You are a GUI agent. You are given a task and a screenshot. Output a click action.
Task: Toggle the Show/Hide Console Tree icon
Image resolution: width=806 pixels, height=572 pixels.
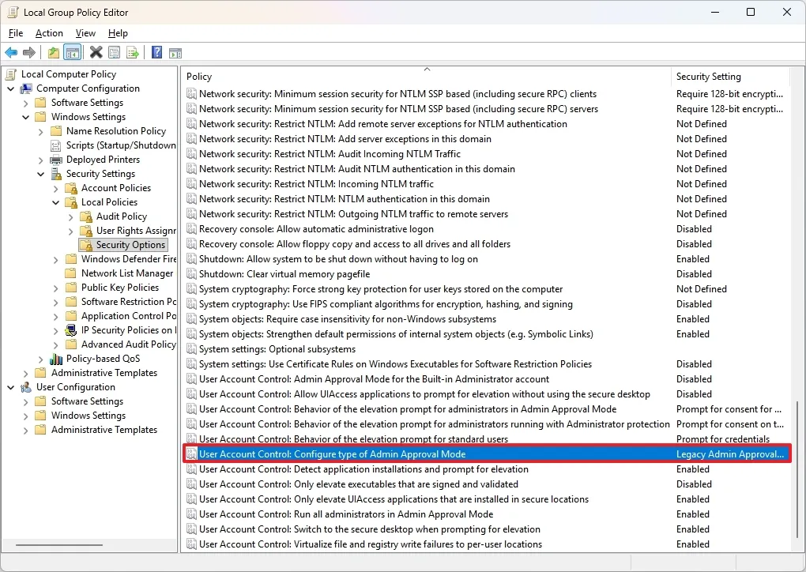coord(73,52)
